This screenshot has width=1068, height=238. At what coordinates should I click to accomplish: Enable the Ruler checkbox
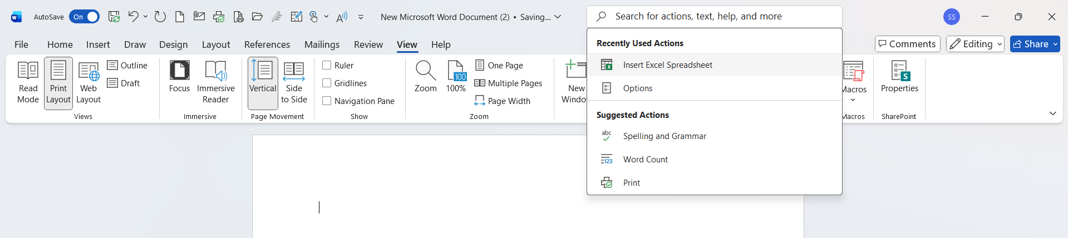(x=327, y=65)
